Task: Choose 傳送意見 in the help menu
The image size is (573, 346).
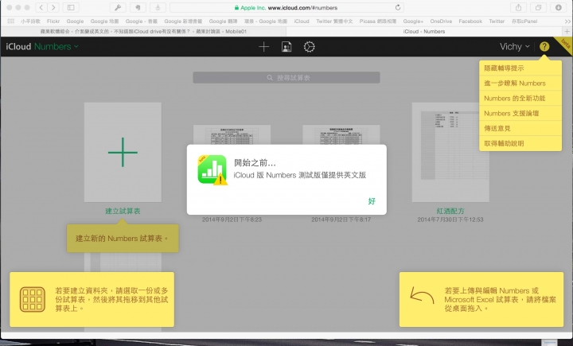Action: tap(520, 128)
